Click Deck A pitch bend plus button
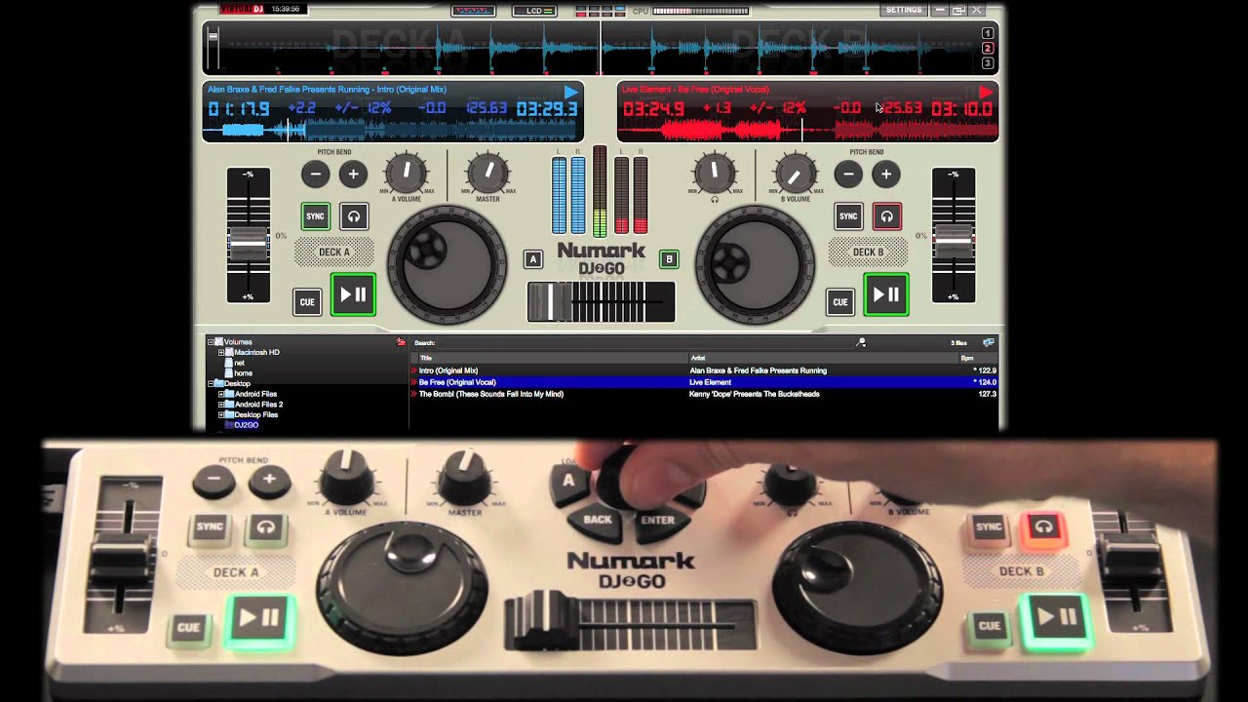This screenshot has width=1248, height=702. [x=353, y=175]
